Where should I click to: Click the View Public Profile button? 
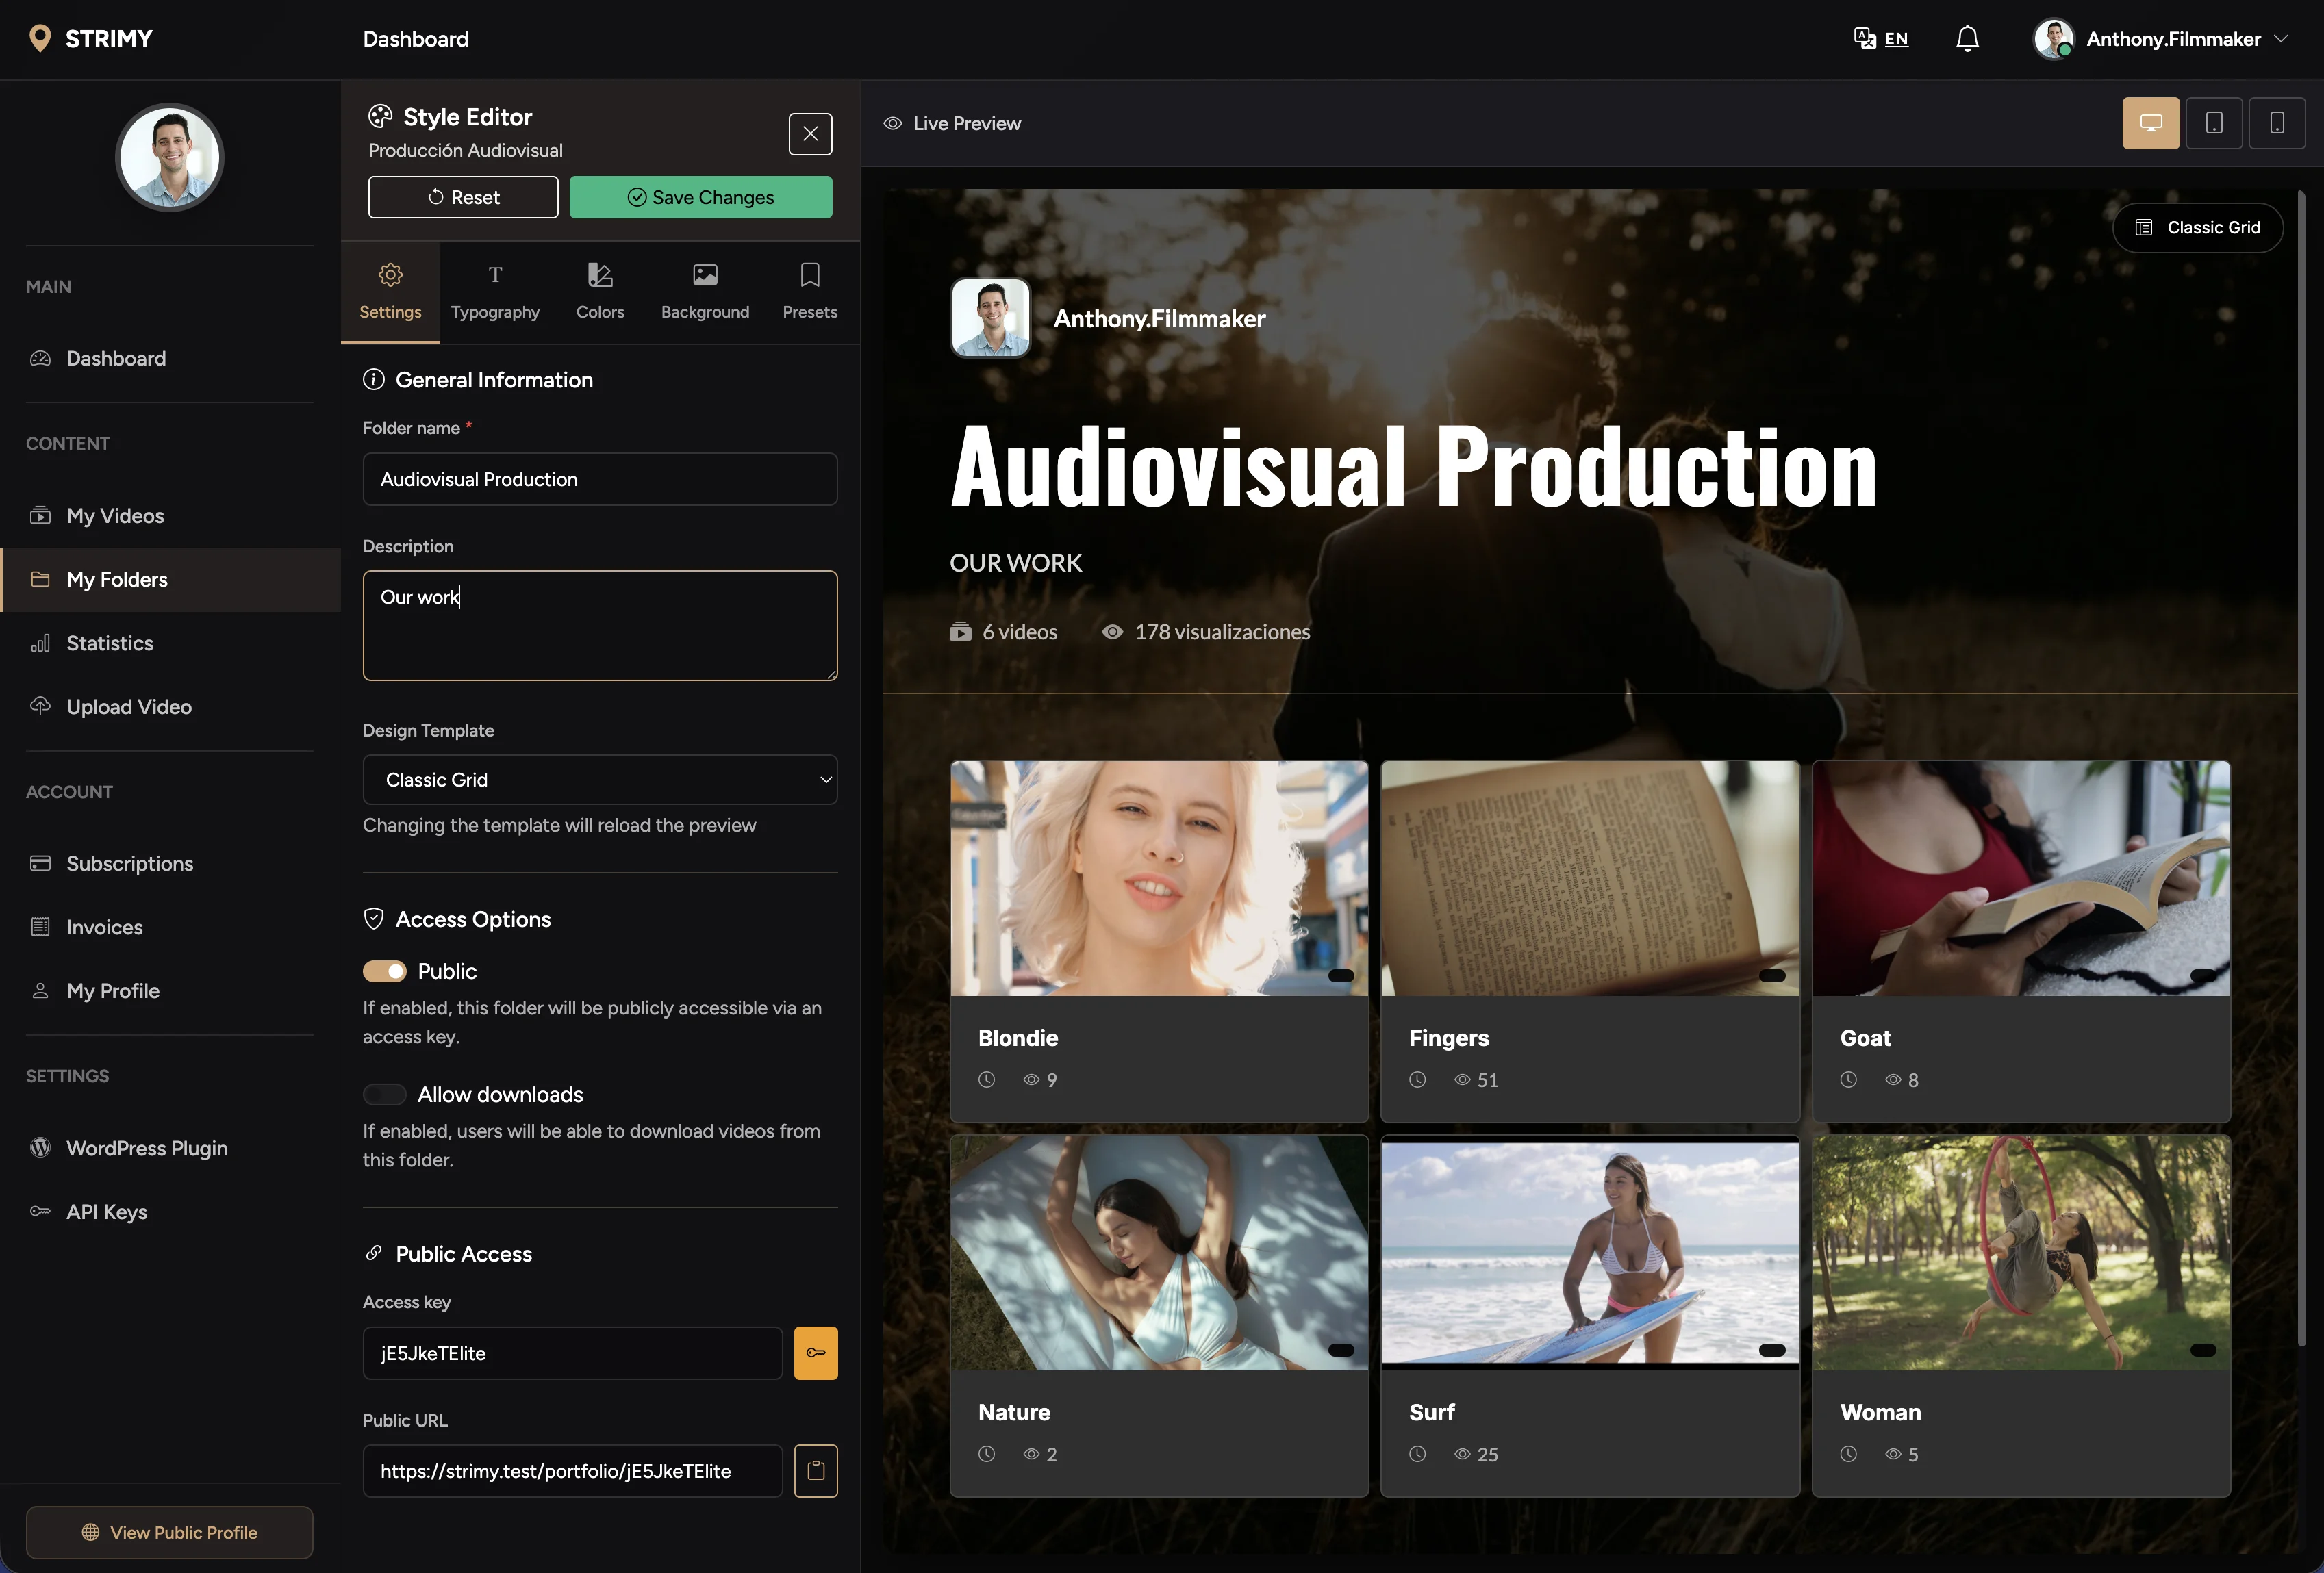click(x=169, y=1532)
